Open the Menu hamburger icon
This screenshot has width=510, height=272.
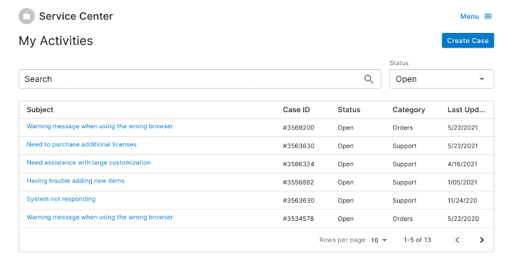pyautogui.click(x=488, y=16)
